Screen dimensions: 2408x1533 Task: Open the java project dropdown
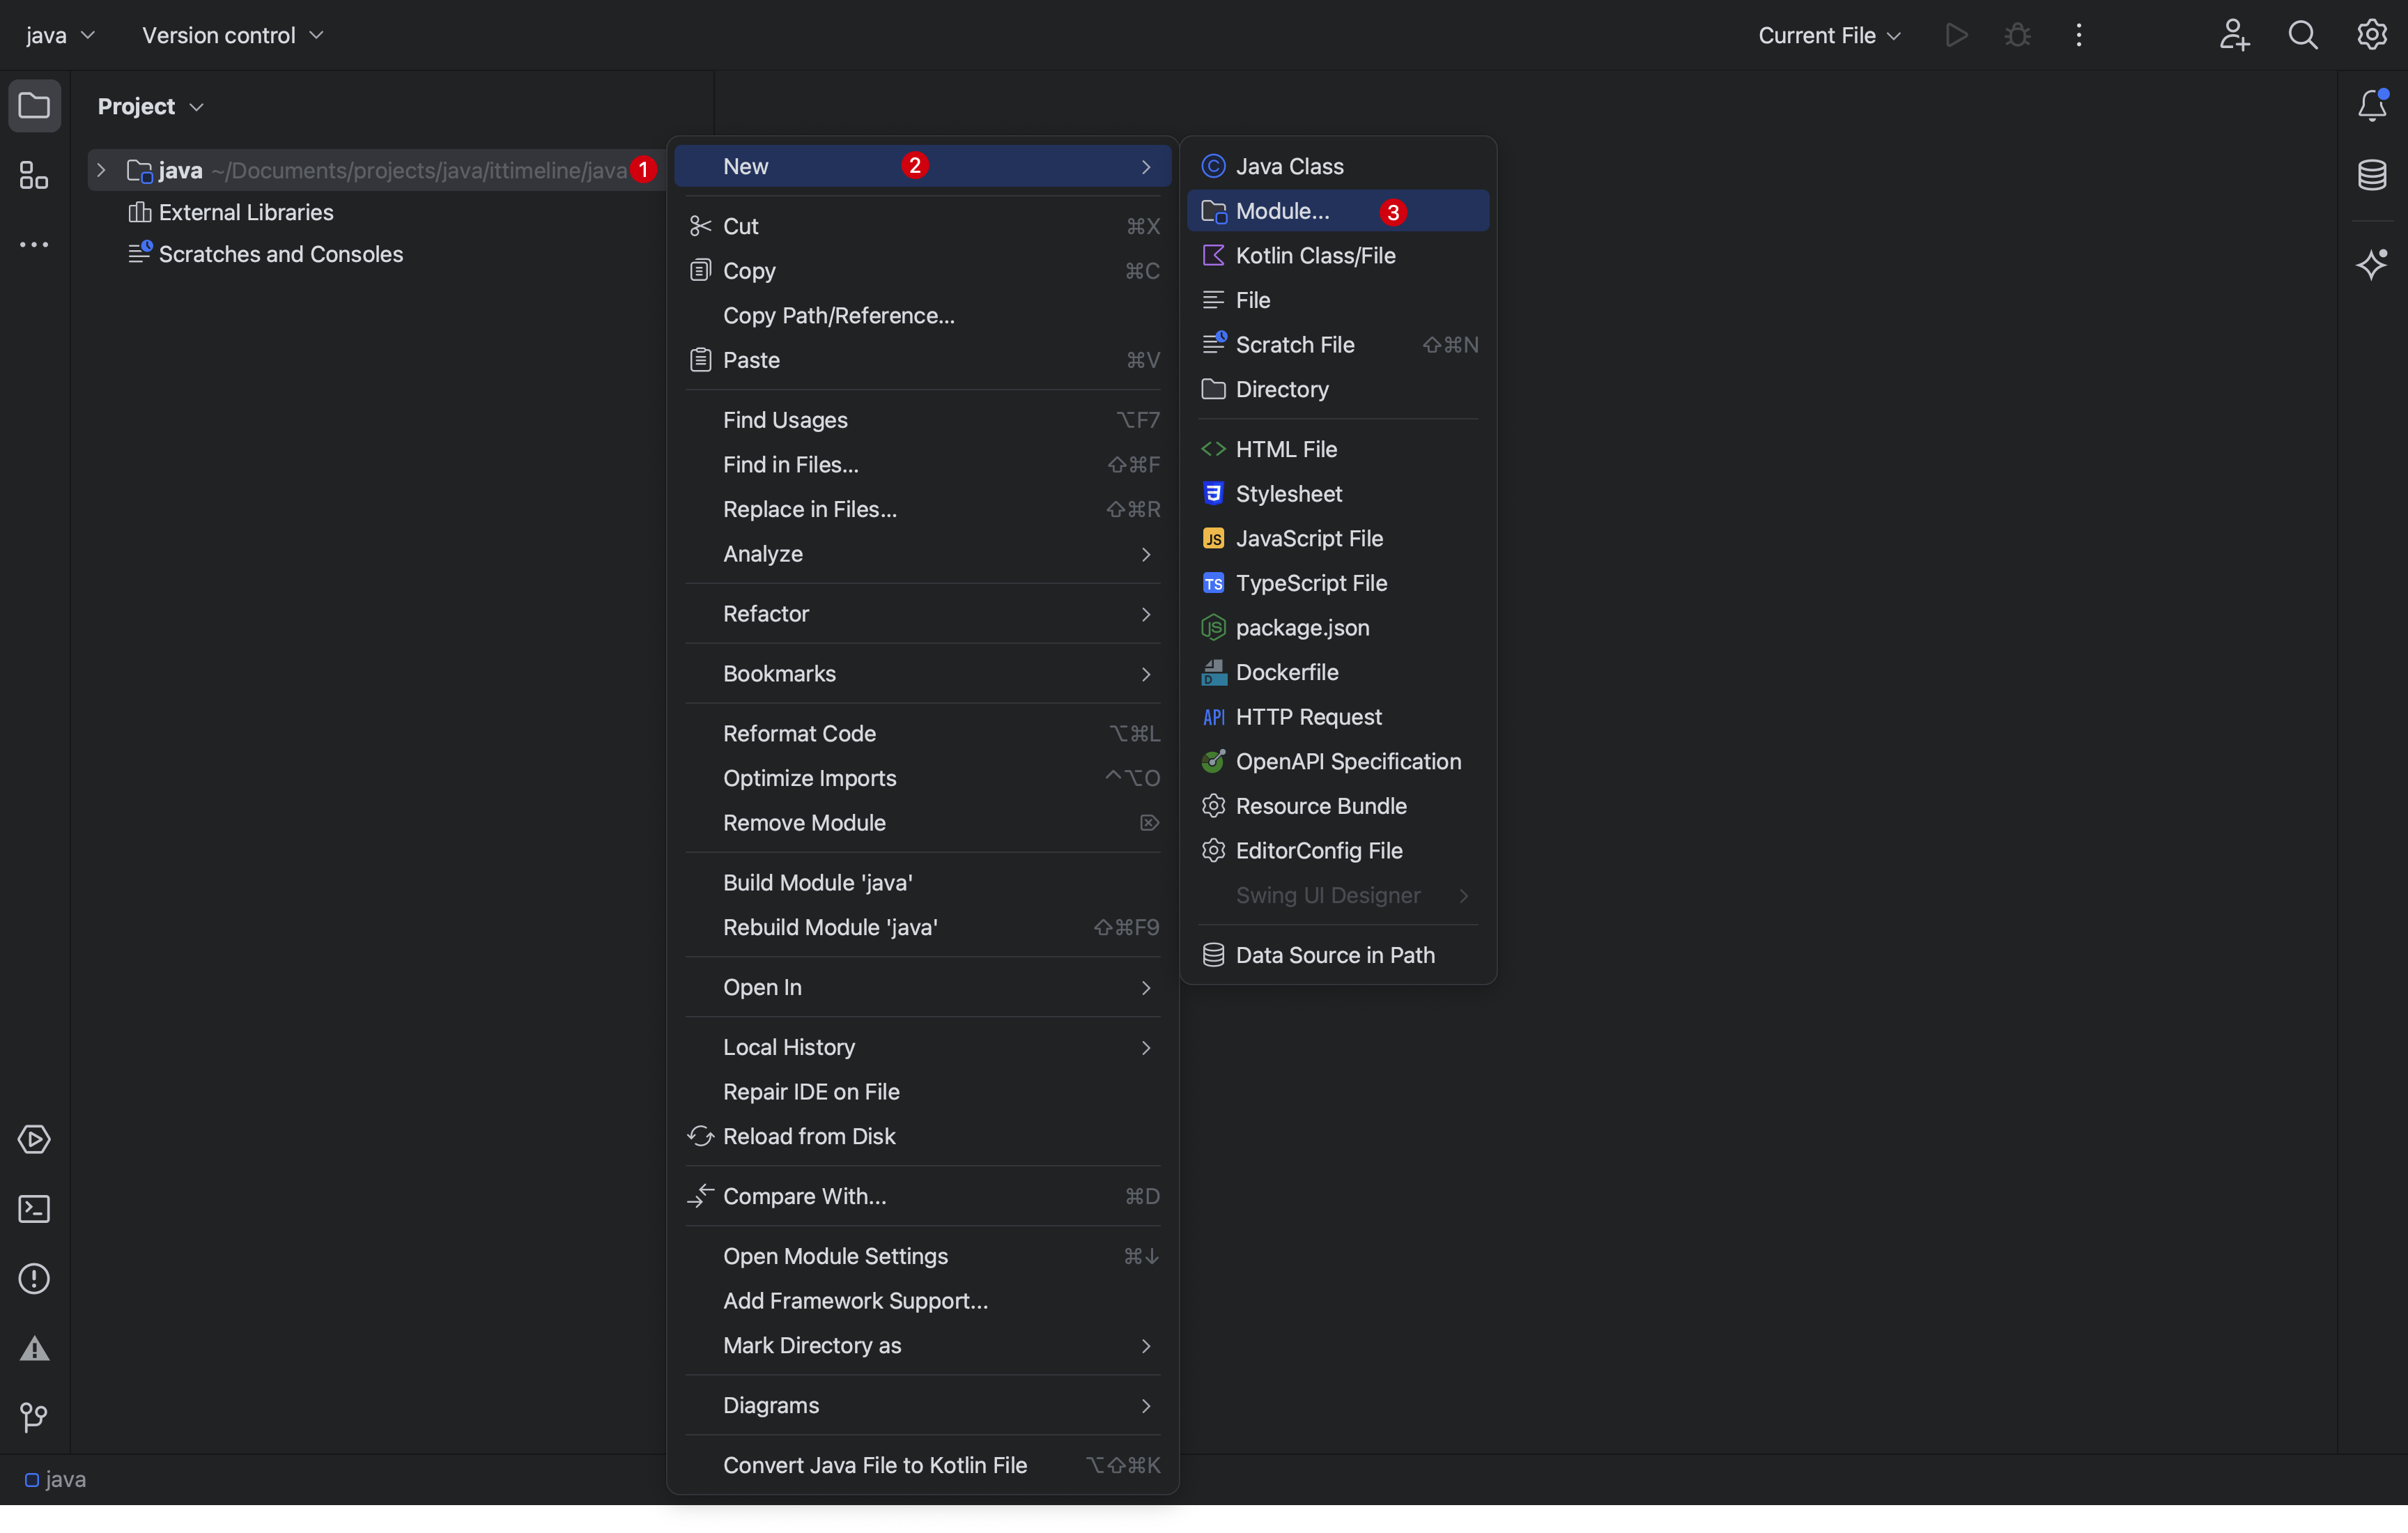[60, 35]
